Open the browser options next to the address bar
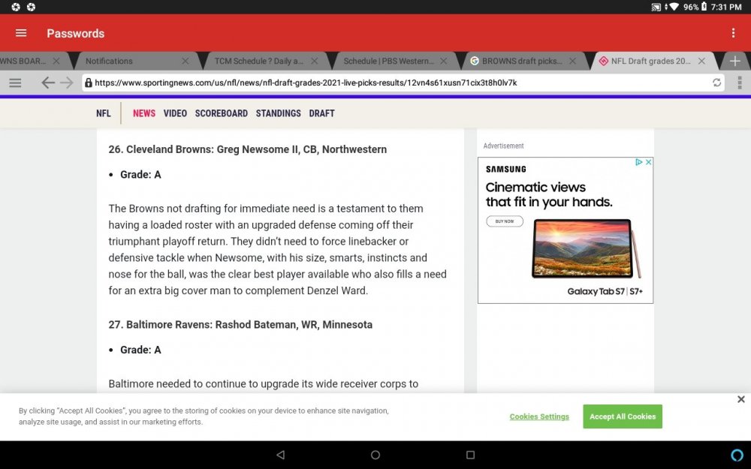This screenshot has width=751, height=469. pos(740,83)
